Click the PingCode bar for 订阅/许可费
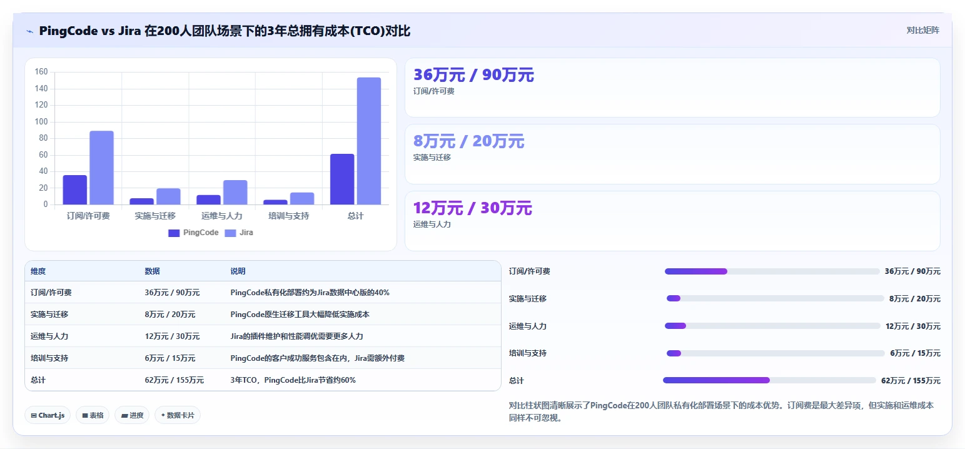 (75, 189)
